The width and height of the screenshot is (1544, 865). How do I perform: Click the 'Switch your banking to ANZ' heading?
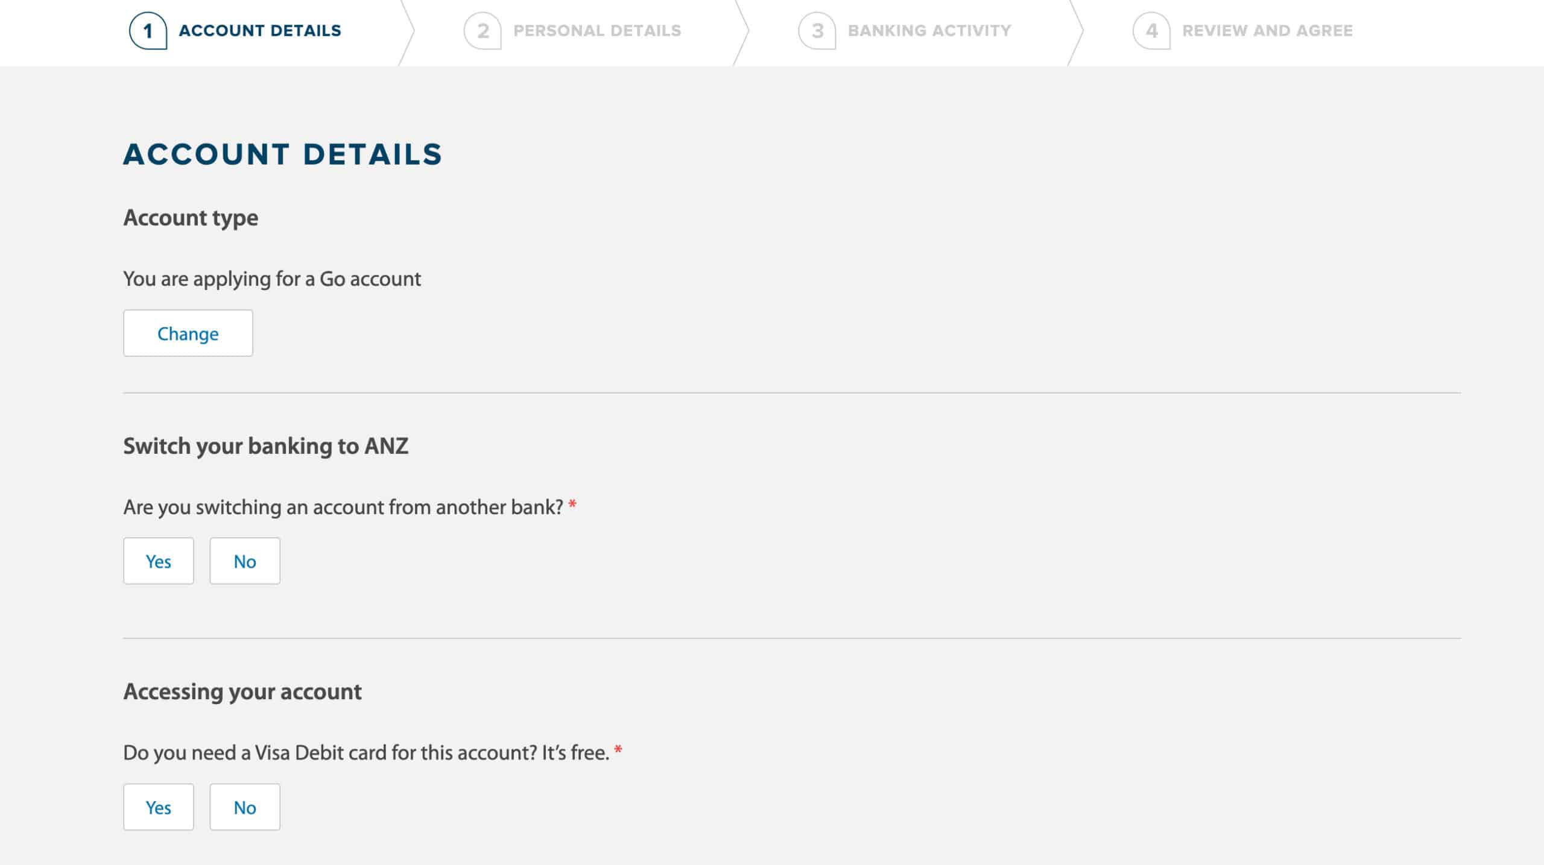[x=266, y=446]
